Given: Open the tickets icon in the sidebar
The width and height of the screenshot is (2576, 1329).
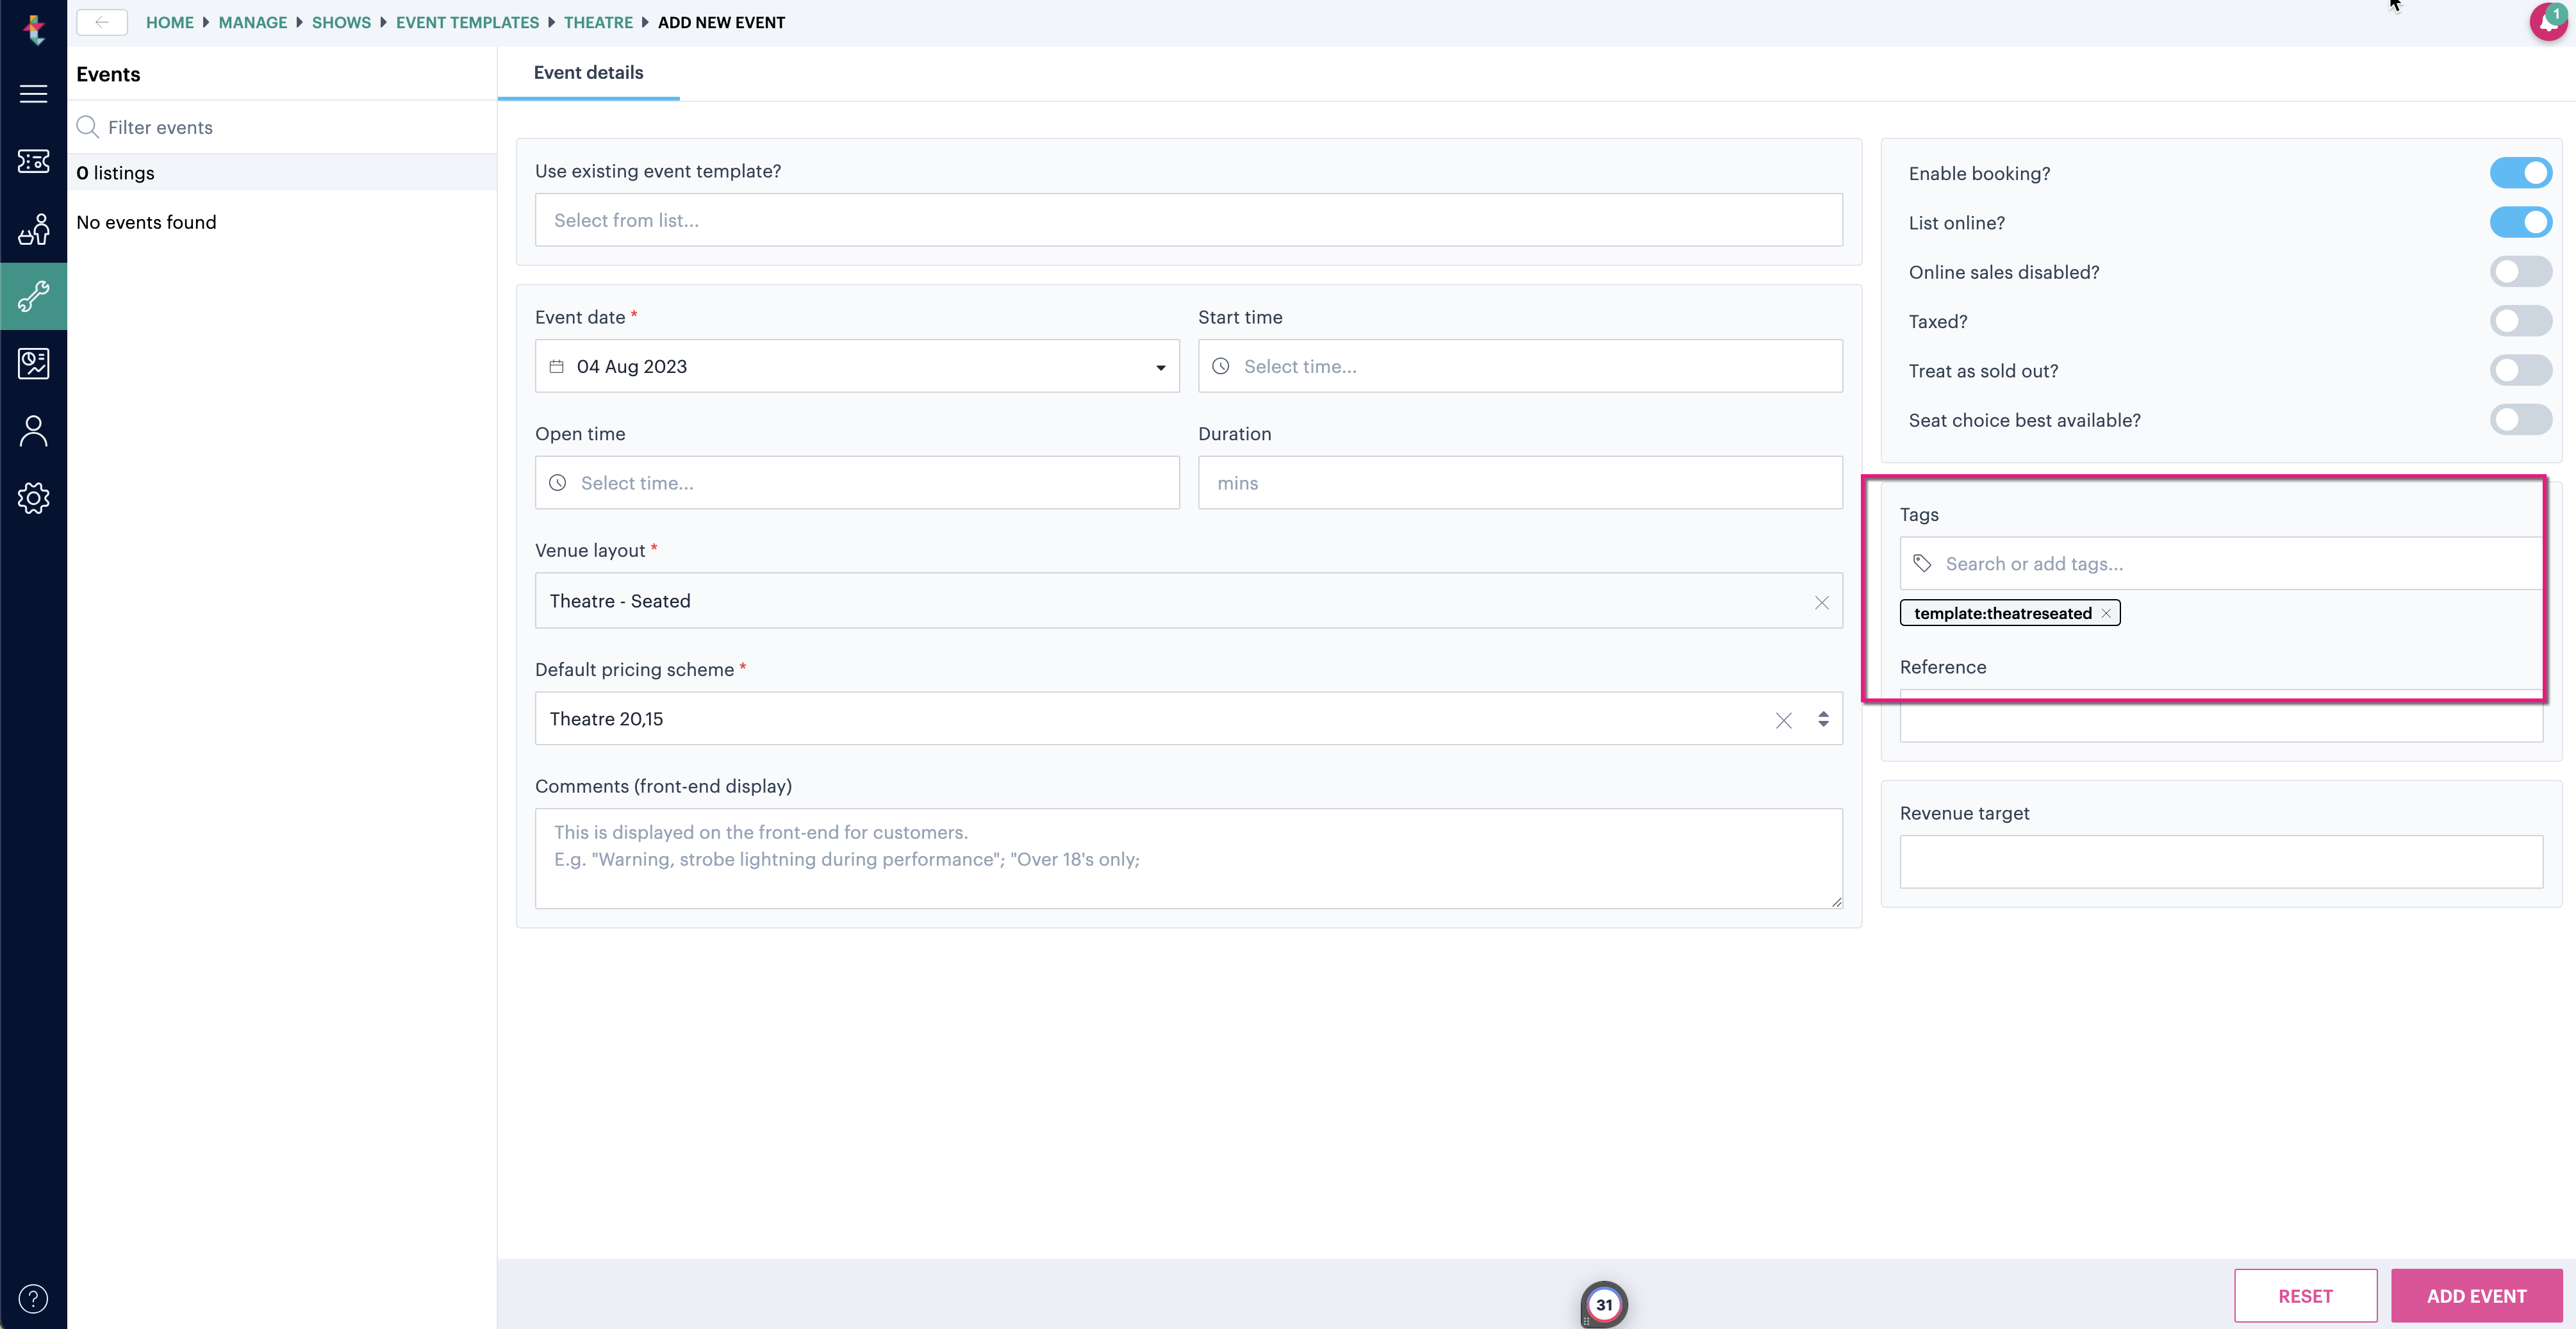Looking at the screenshot, I should pyautogui.click(x=33, y=161).
